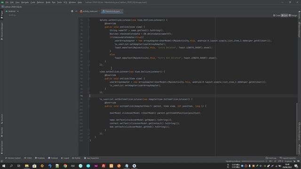Open the Window menu
The image size is (301, 169).
pyautogui.click(x=72, y=2)
